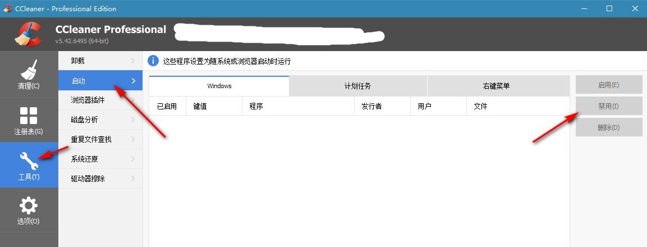Viewport: 647px width, 247px height.
Task: Open 磁盘分析 disk analyzer
Action: click(x=100, y=120)
